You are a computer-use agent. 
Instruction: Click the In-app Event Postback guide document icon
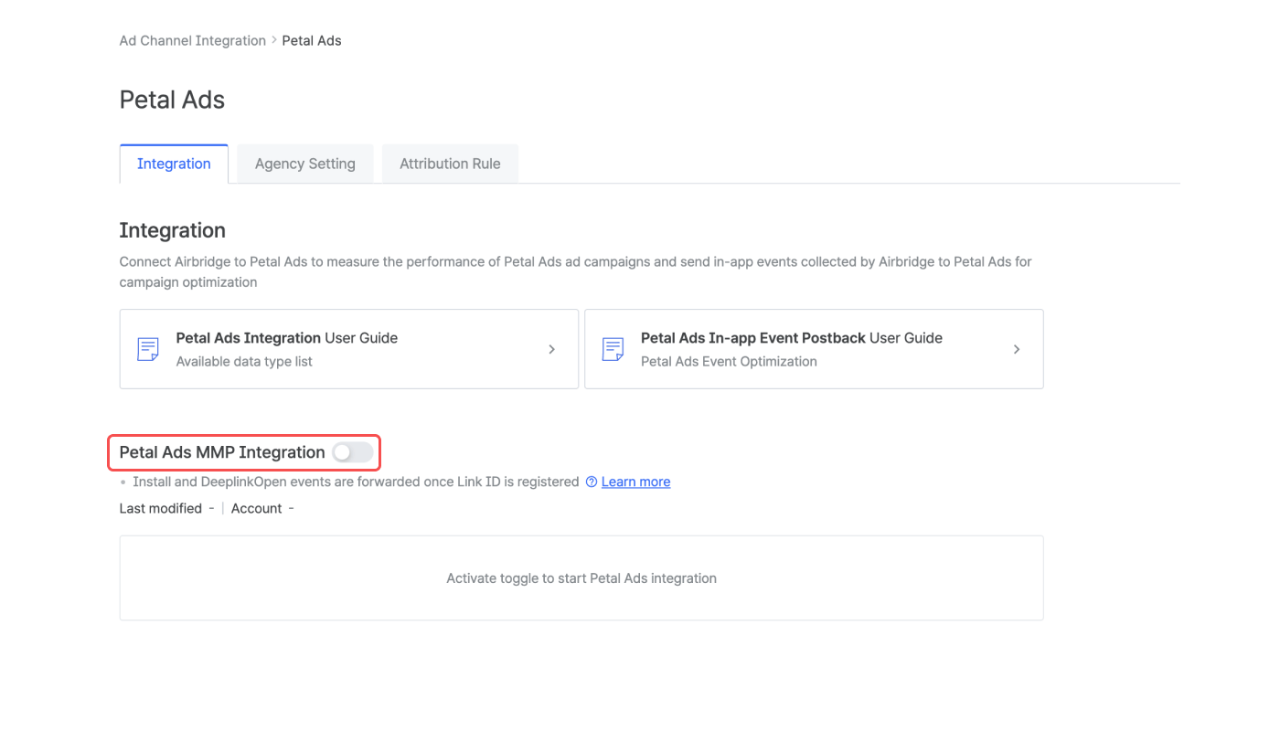click(x=613, y=349)
